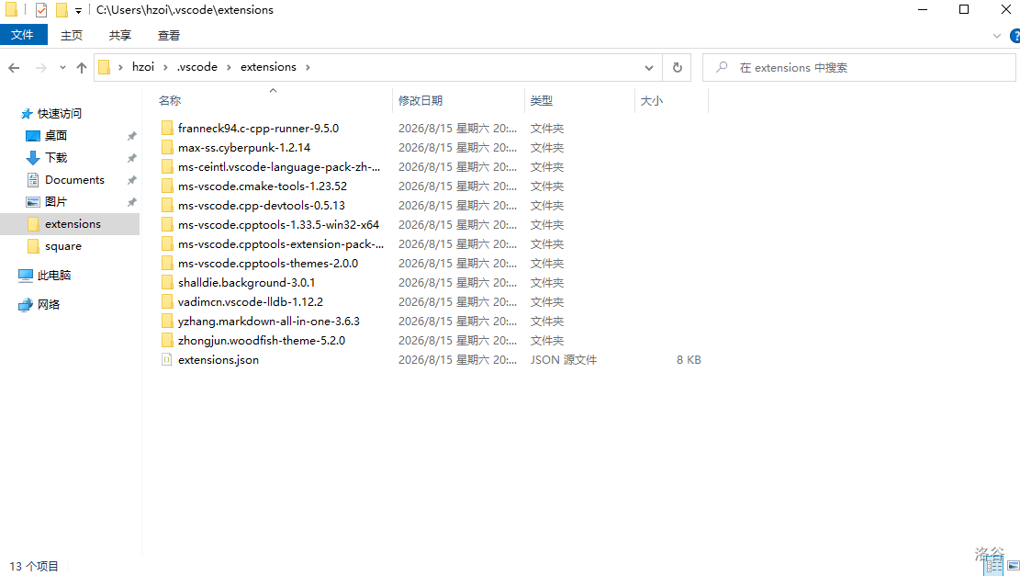Expand the chevron after hzoi breadcrumb
1020x576 pixels.
click(x=166, y=67)
